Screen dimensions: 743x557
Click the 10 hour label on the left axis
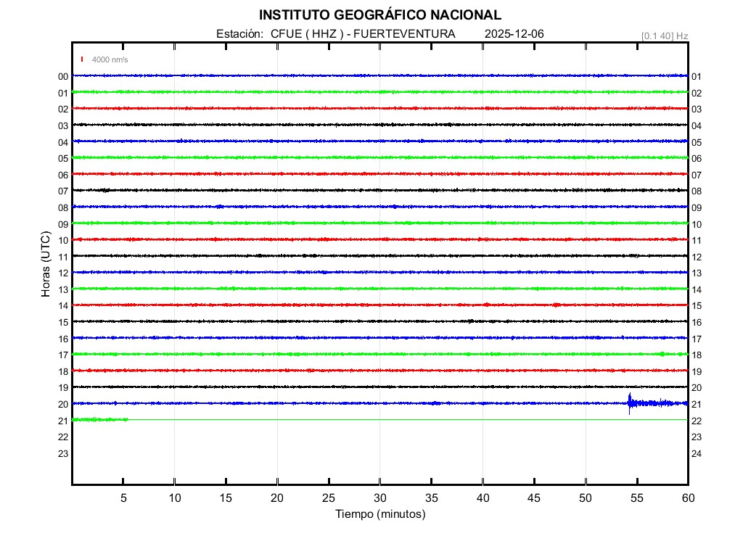63,240
